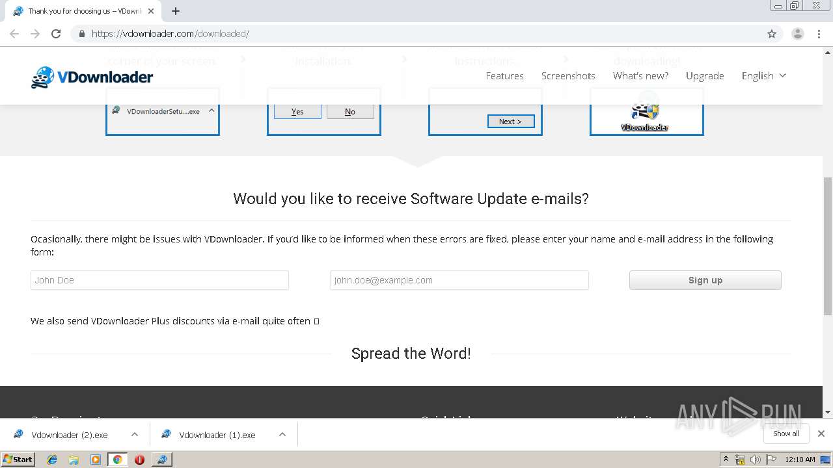
Task: Open Chrome three-dot menu
Action: tap(819, 34)
